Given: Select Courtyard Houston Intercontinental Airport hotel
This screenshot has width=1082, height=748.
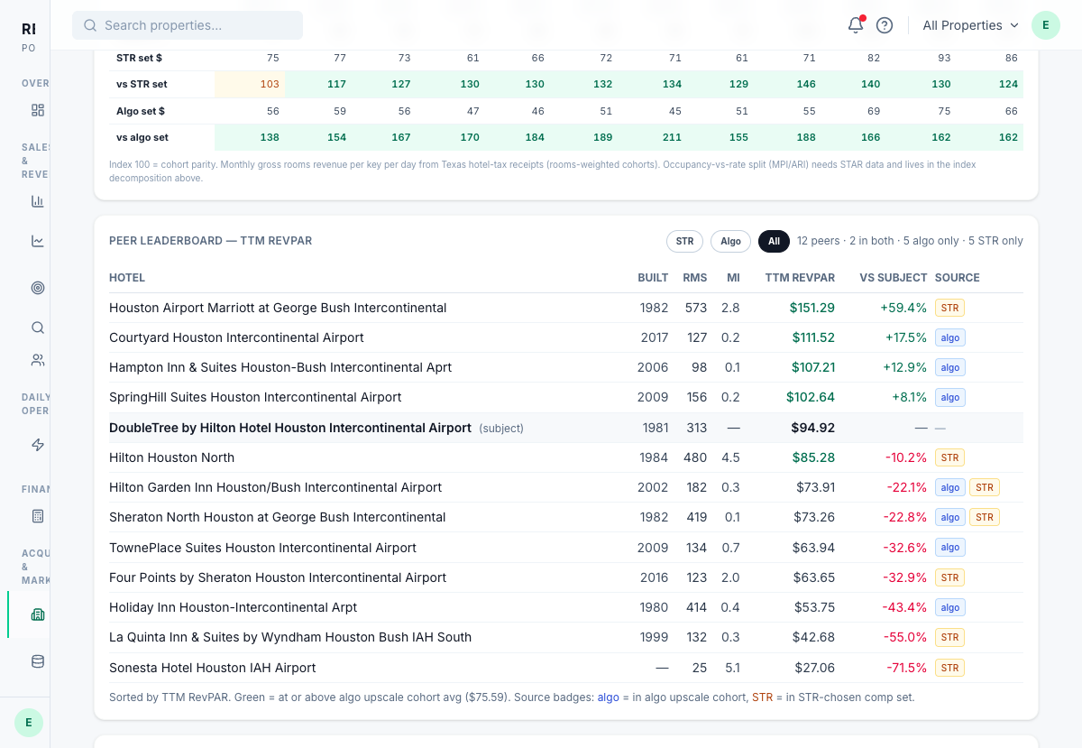Looking at the screenshot, I should pos(236,337).
